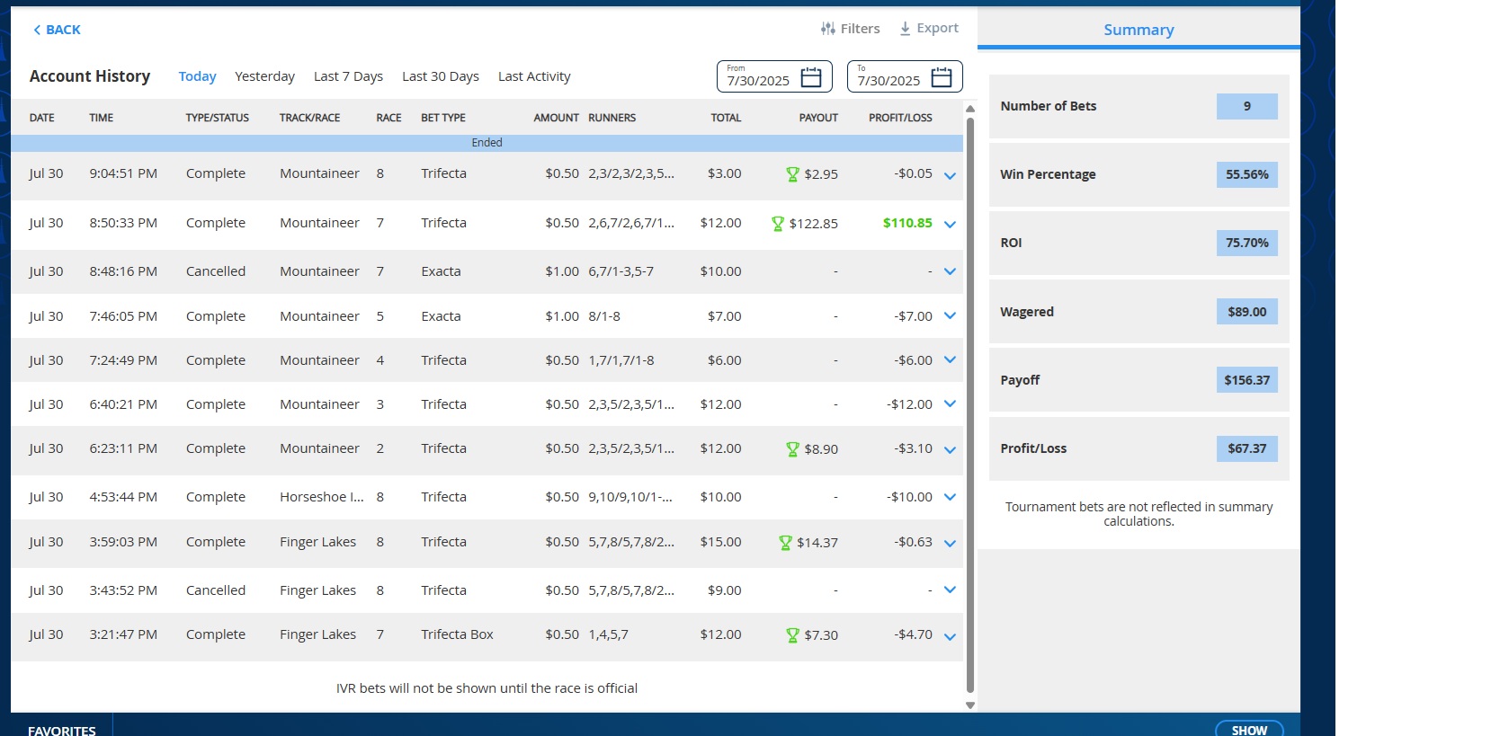Click the trophy icon beside $8.90 payout

click(792, 449)
